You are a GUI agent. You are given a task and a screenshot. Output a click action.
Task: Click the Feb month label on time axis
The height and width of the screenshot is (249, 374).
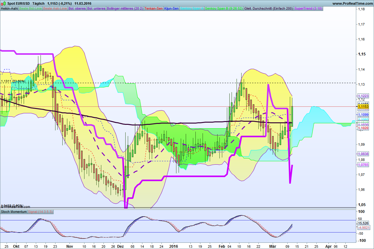(222, 246)
